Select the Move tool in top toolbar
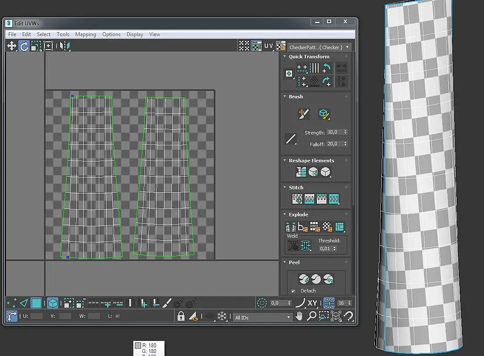The image size is (484, 356). [x=12, y=46]
